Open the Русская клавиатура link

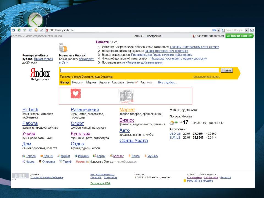(x=103, y=175)
